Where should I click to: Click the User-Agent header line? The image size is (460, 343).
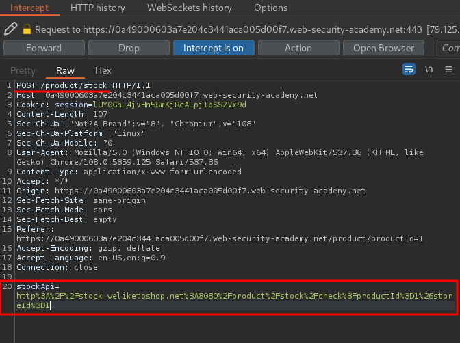coord(220,157)
